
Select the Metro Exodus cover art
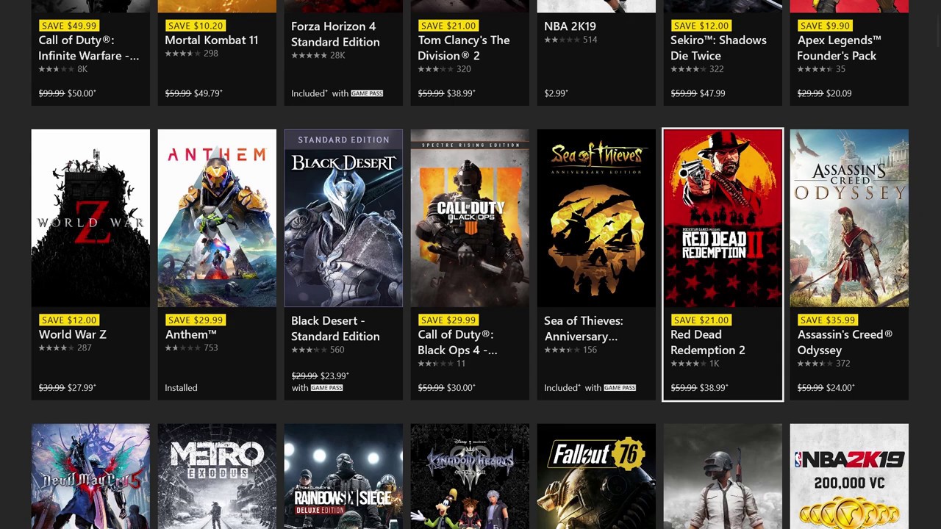tap(217, 476)
